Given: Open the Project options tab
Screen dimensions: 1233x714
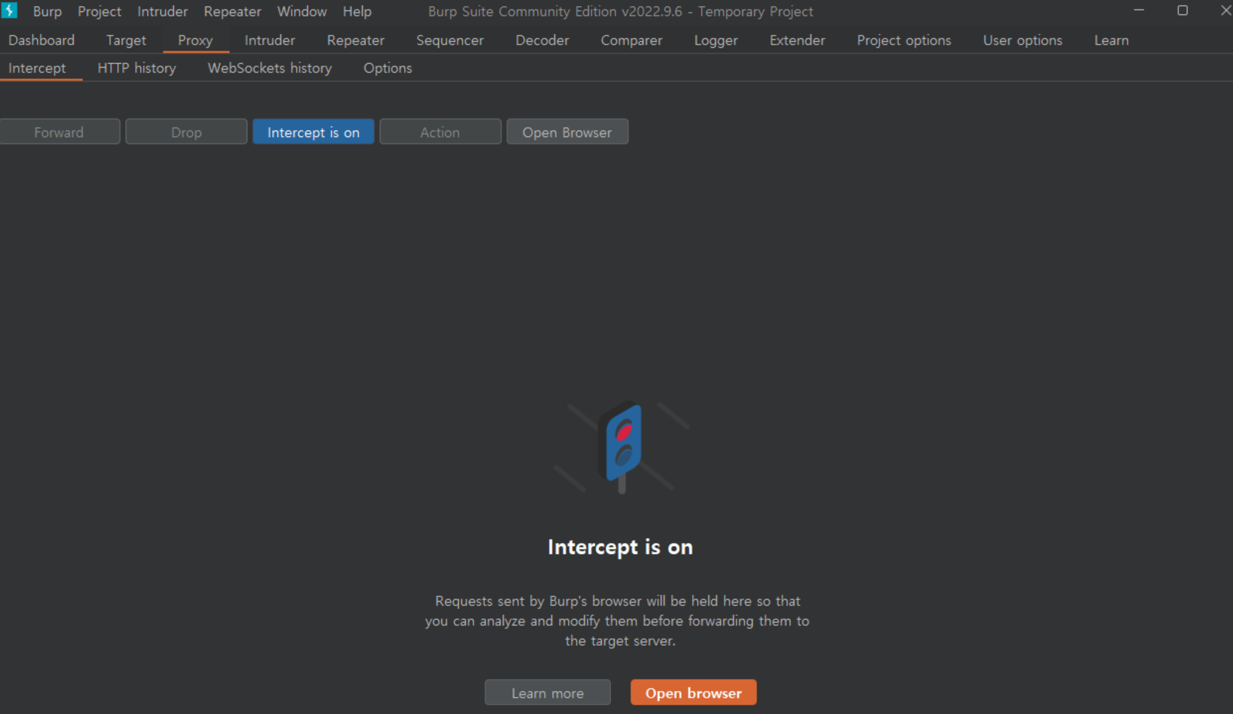Looking at the screenshot, I should (x=903, y=40).
